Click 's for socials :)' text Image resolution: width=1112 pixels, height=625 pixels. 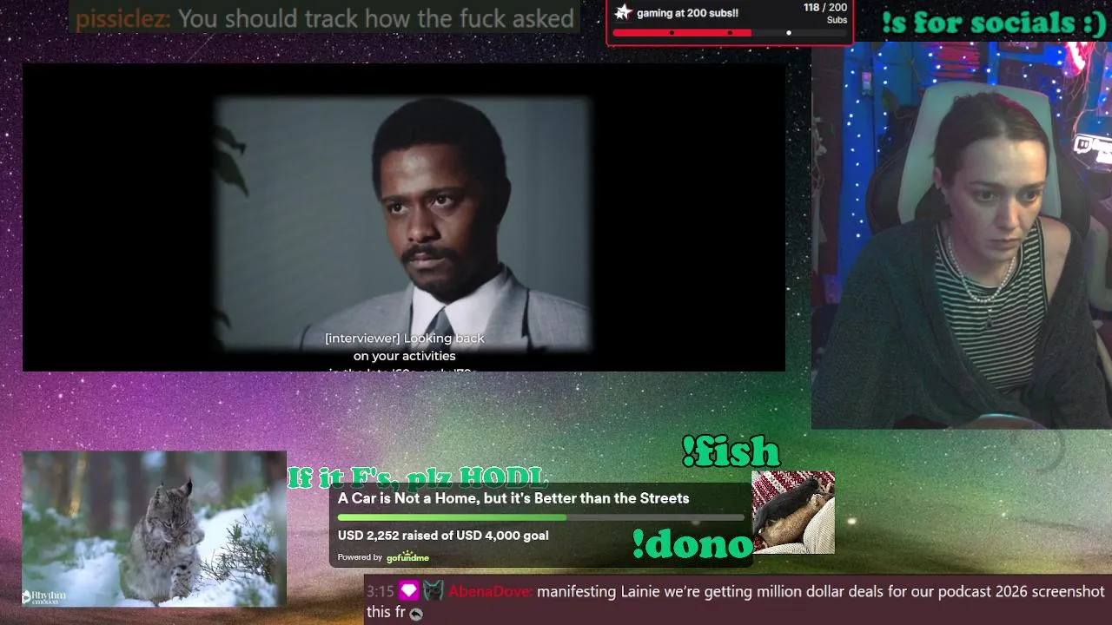click(x=993, y=23)
